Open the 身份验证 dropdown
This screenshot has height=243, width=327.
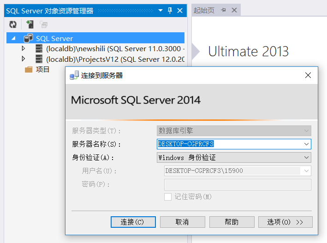tap(306, 157)
